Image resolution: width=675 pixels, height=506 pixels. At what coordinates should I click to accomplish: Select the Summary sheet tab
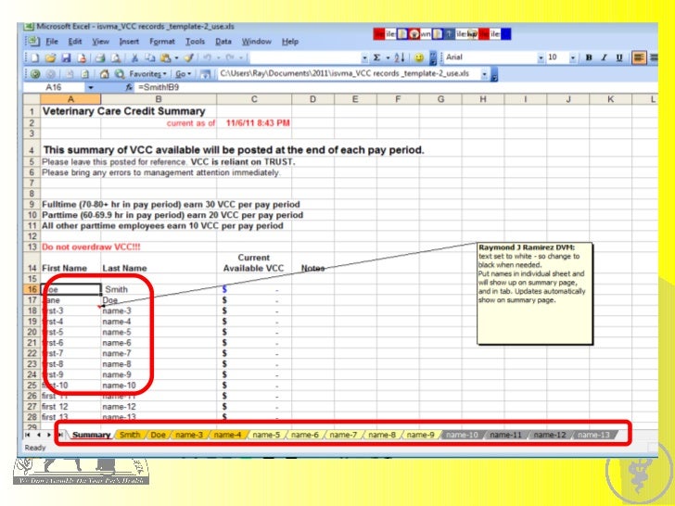click(91, 435)
